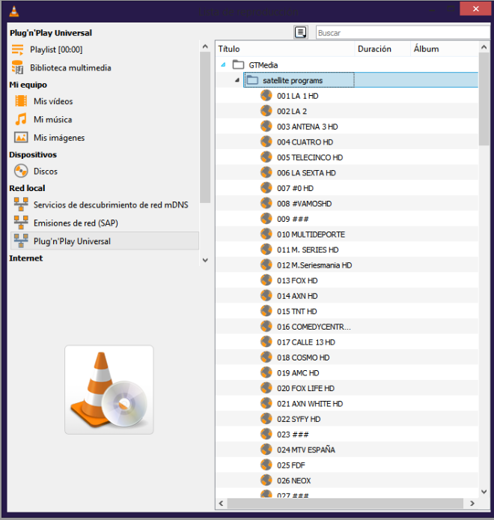This screenshot has width=494, height=520.
Task: Click the globe icon for 002 LA 2
Action: click(x=266, y=111)
